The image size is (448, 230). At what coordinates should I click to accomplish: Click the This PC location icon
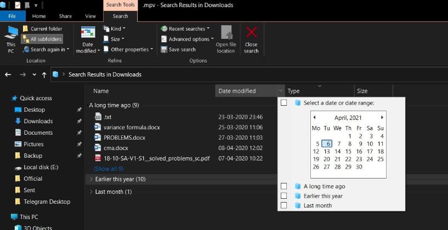pos(11,39)
